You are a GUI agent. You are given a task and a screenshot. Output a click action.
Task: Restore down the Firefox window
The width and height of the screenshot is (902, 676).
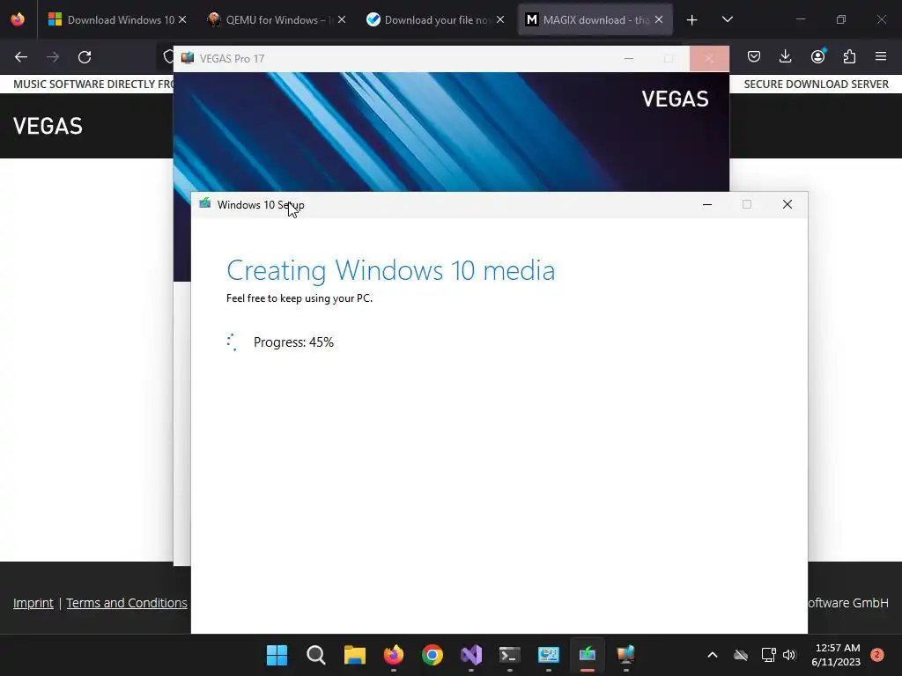coord(841,19)
